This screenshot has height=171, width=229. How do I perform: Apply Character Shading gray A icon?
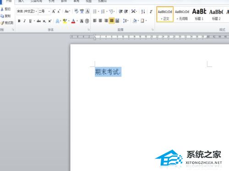click(82, 21)
